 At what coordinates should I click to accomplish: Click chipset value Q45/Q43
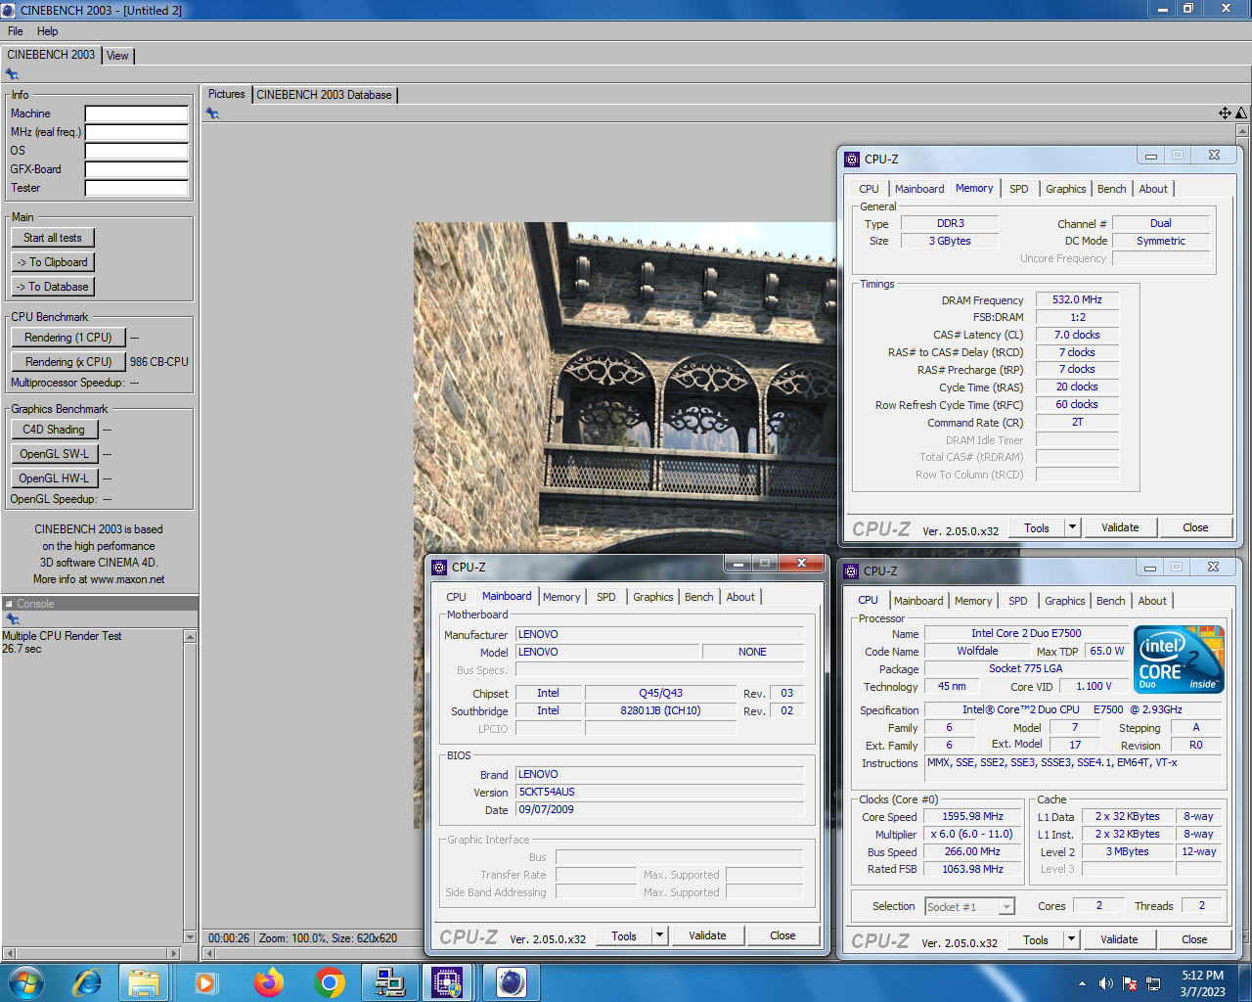[x=661, y=694]
